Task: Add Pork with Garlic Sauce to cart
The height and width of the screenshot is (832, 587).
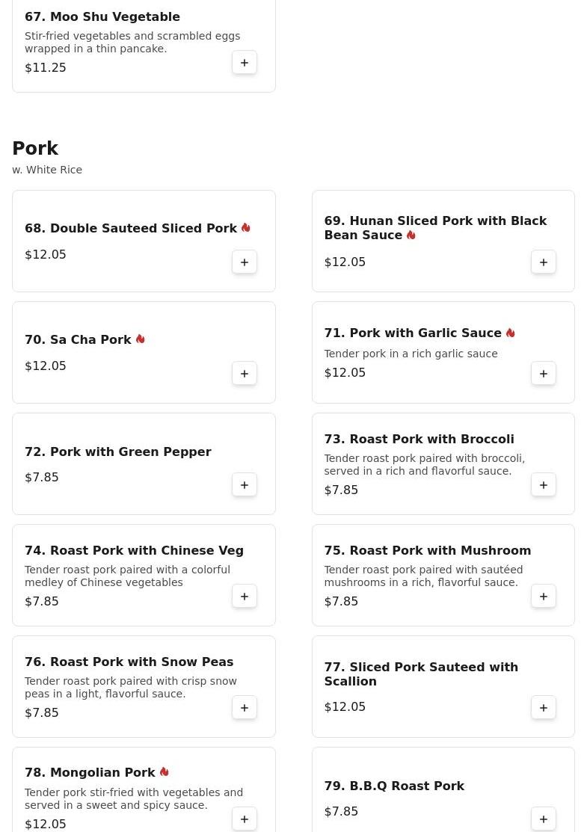Action: [544, 374]
